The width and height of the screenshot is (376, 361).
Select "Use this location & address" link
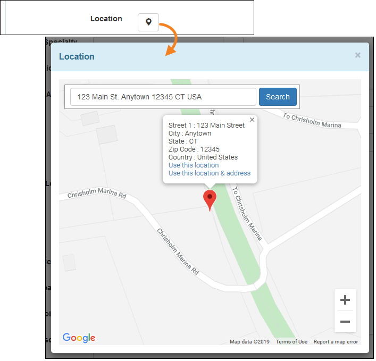pos(209,173)
